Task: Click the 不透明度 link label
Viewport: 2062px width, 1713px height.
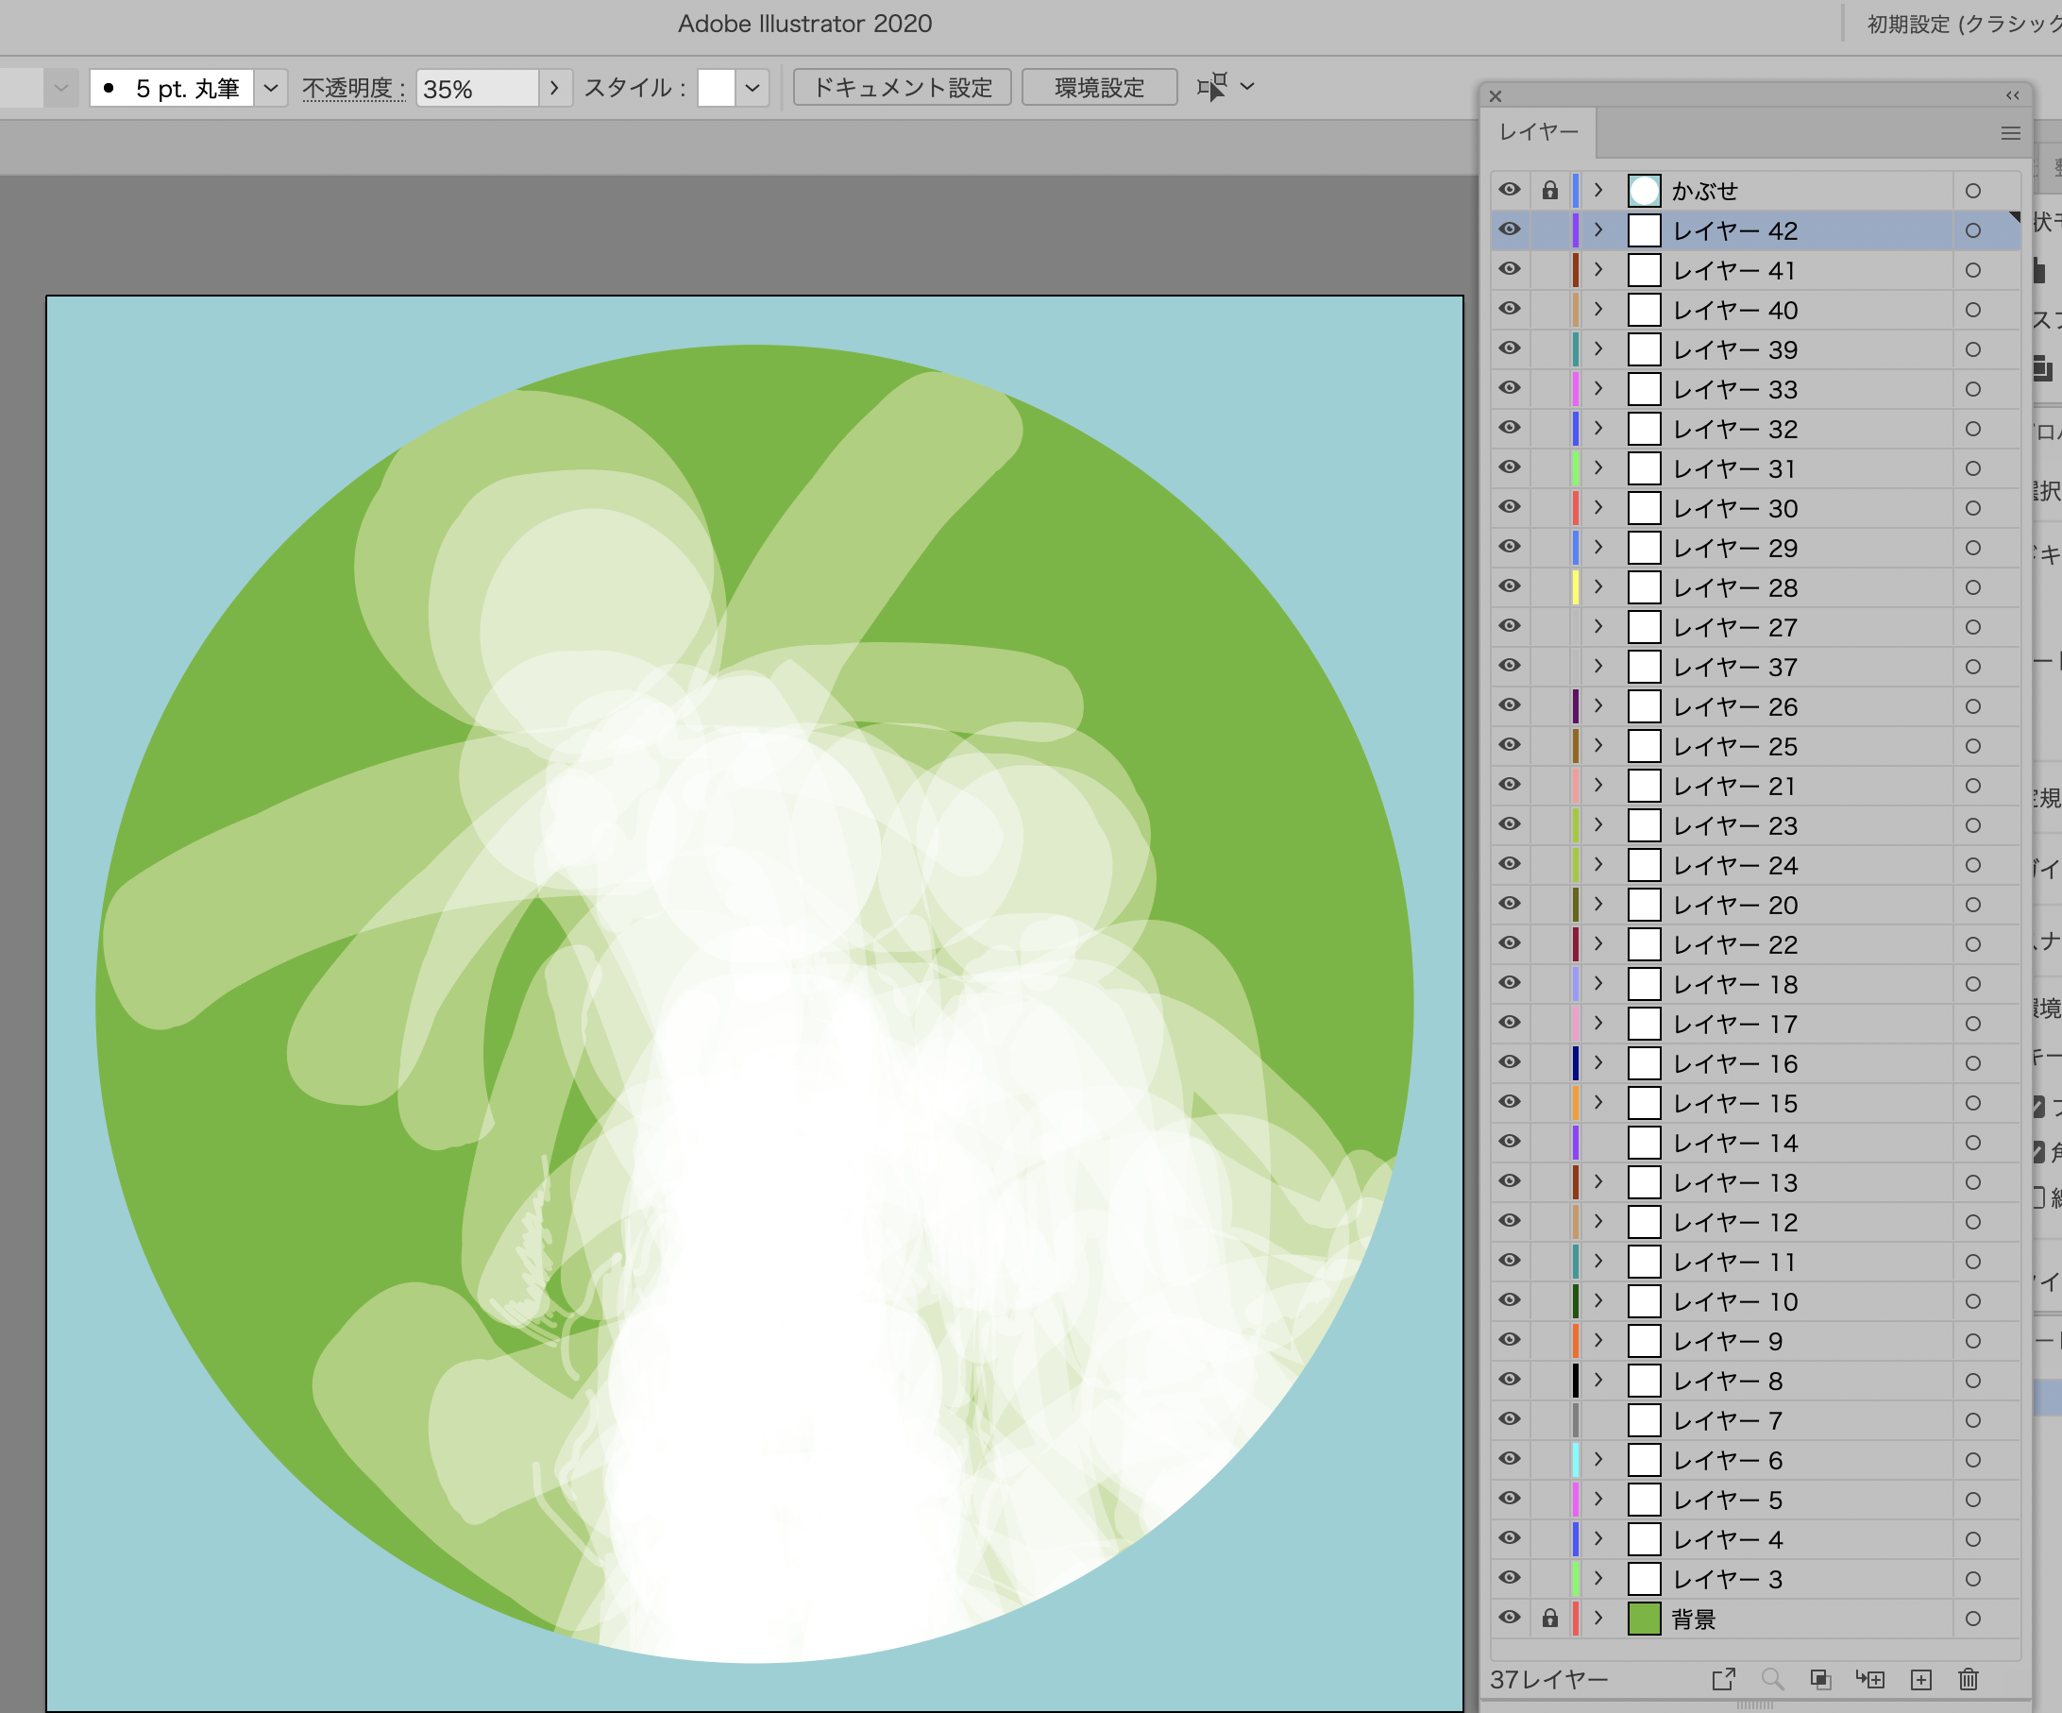Action: [353, 89]
